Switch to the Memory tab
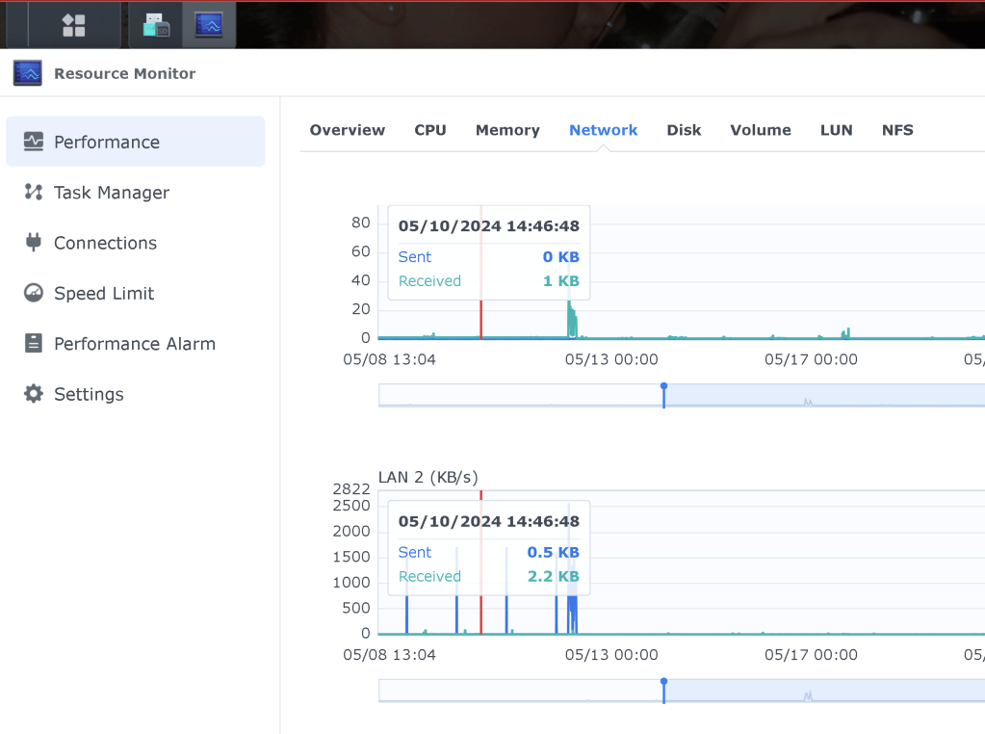Image resolution: width=985 pixels, height=734 pixels. 507,130
